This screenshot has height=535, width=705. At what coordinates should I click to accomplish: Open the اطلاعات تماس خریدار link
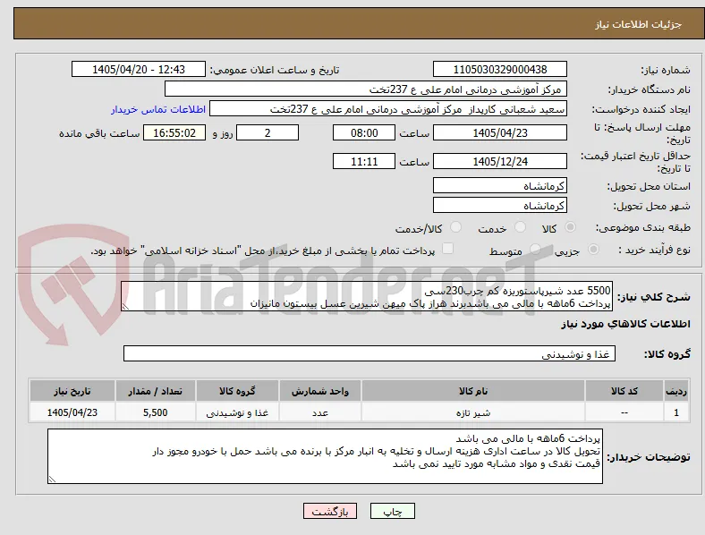[158, 109]
